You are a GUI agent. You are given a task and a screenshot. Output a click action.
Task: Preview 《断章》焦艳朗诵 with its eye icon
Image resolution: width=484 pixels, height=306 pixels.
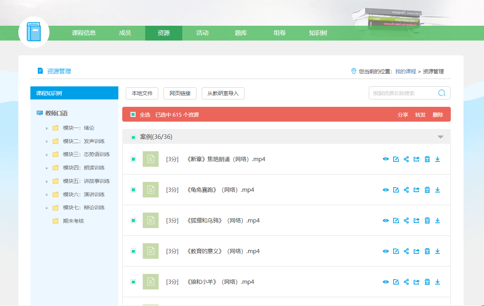386,159
